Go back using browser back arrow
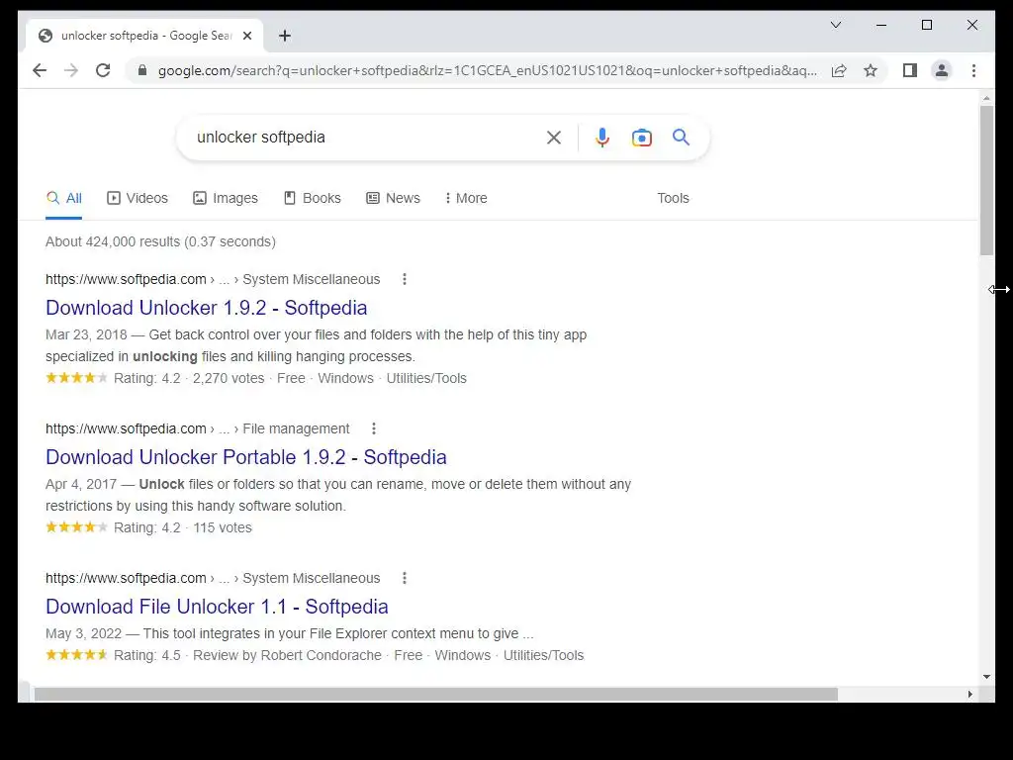1013x760 pixels. (40, 70)
